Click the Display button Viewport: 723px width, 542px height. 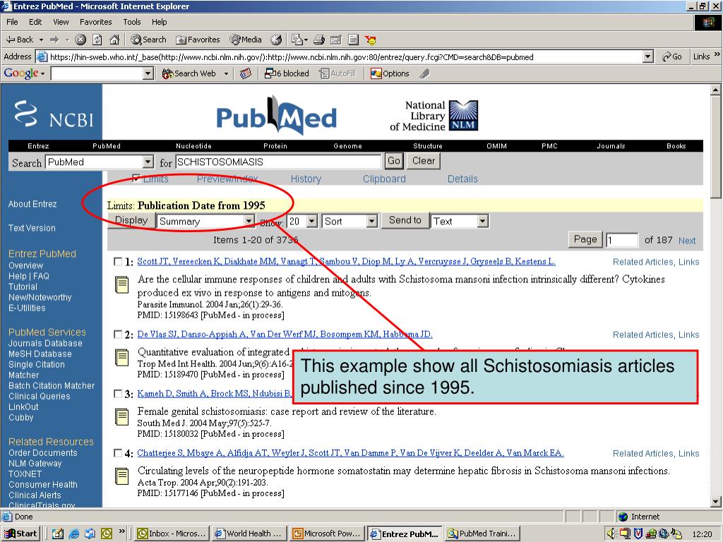tap(131, 221)
